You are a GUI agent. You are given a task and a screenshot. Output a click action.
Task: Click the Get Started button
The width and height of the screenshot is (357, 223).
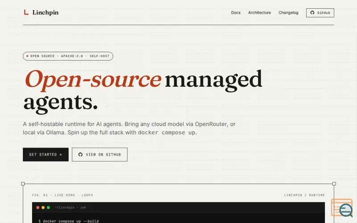(x=46, y=154)
